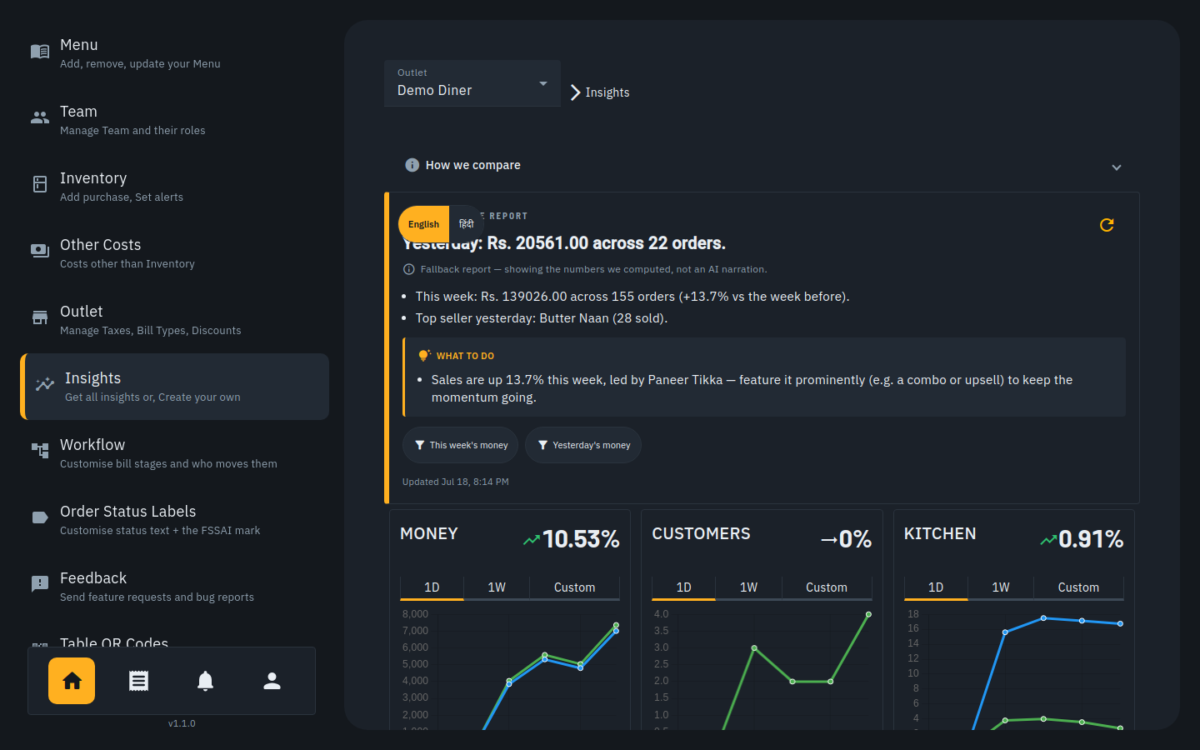Open Order Status Labels in the sidebar
The image size is (1200, 750).
point(174,520)
